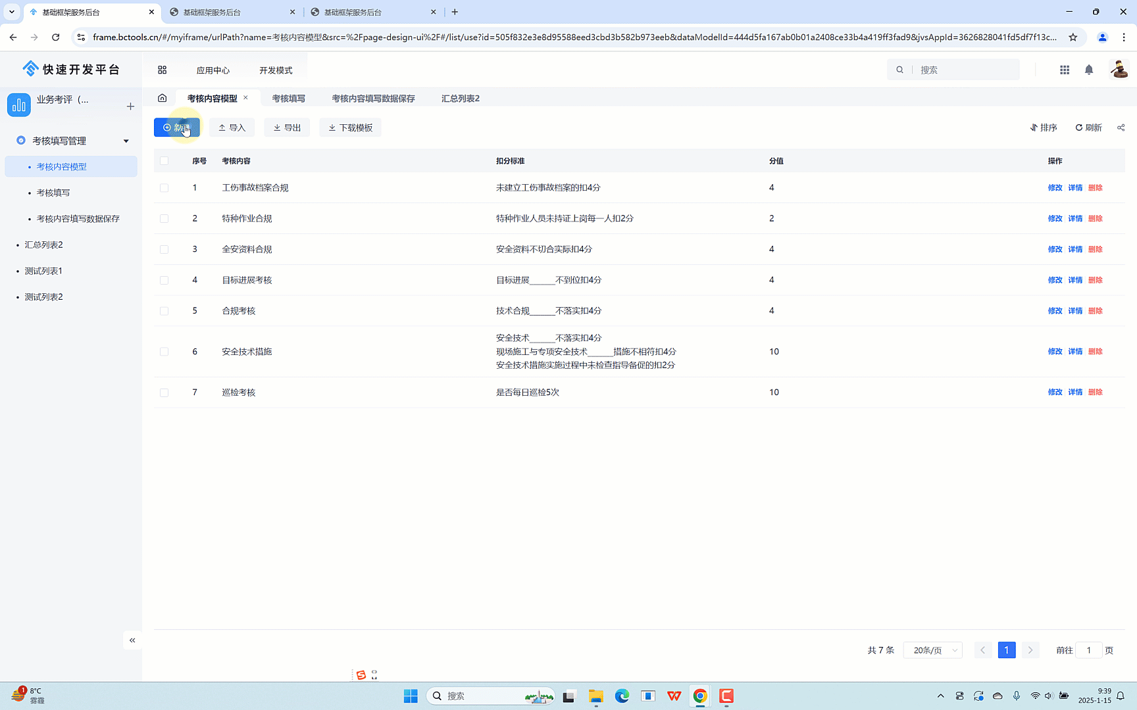The width and height of the screenshot is (1137, 710).
Task: Click the previous page arrow in pagination
Action: [983, 650]
